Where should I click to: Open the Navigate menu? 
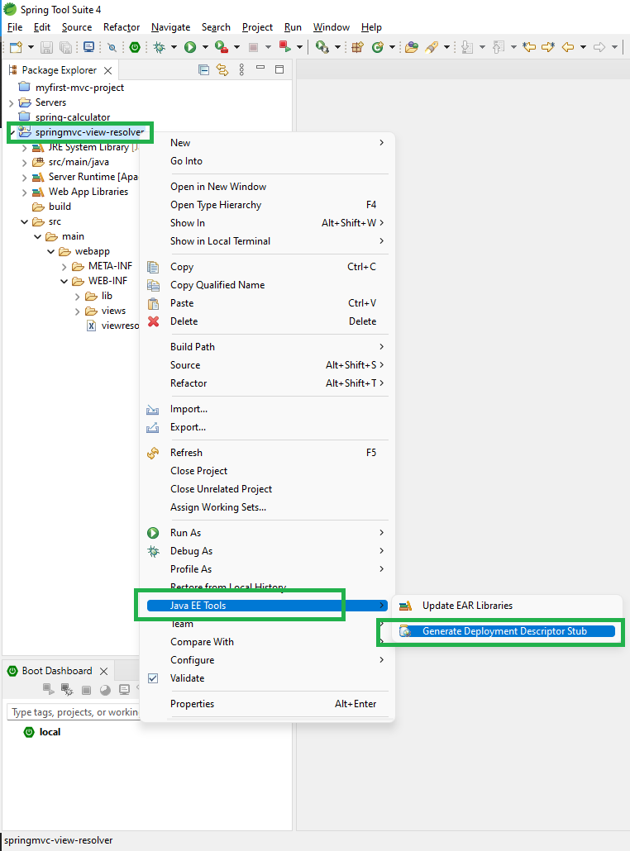170,27
